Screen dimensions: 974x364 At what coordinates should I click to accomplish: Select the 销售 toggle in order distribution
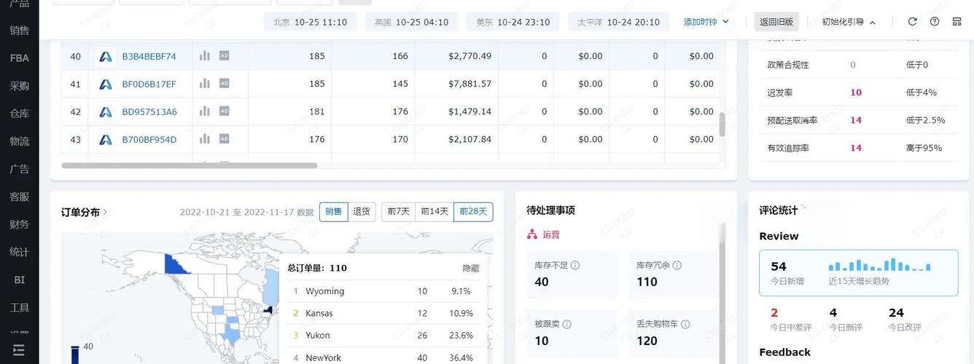[x=334, y=212]
